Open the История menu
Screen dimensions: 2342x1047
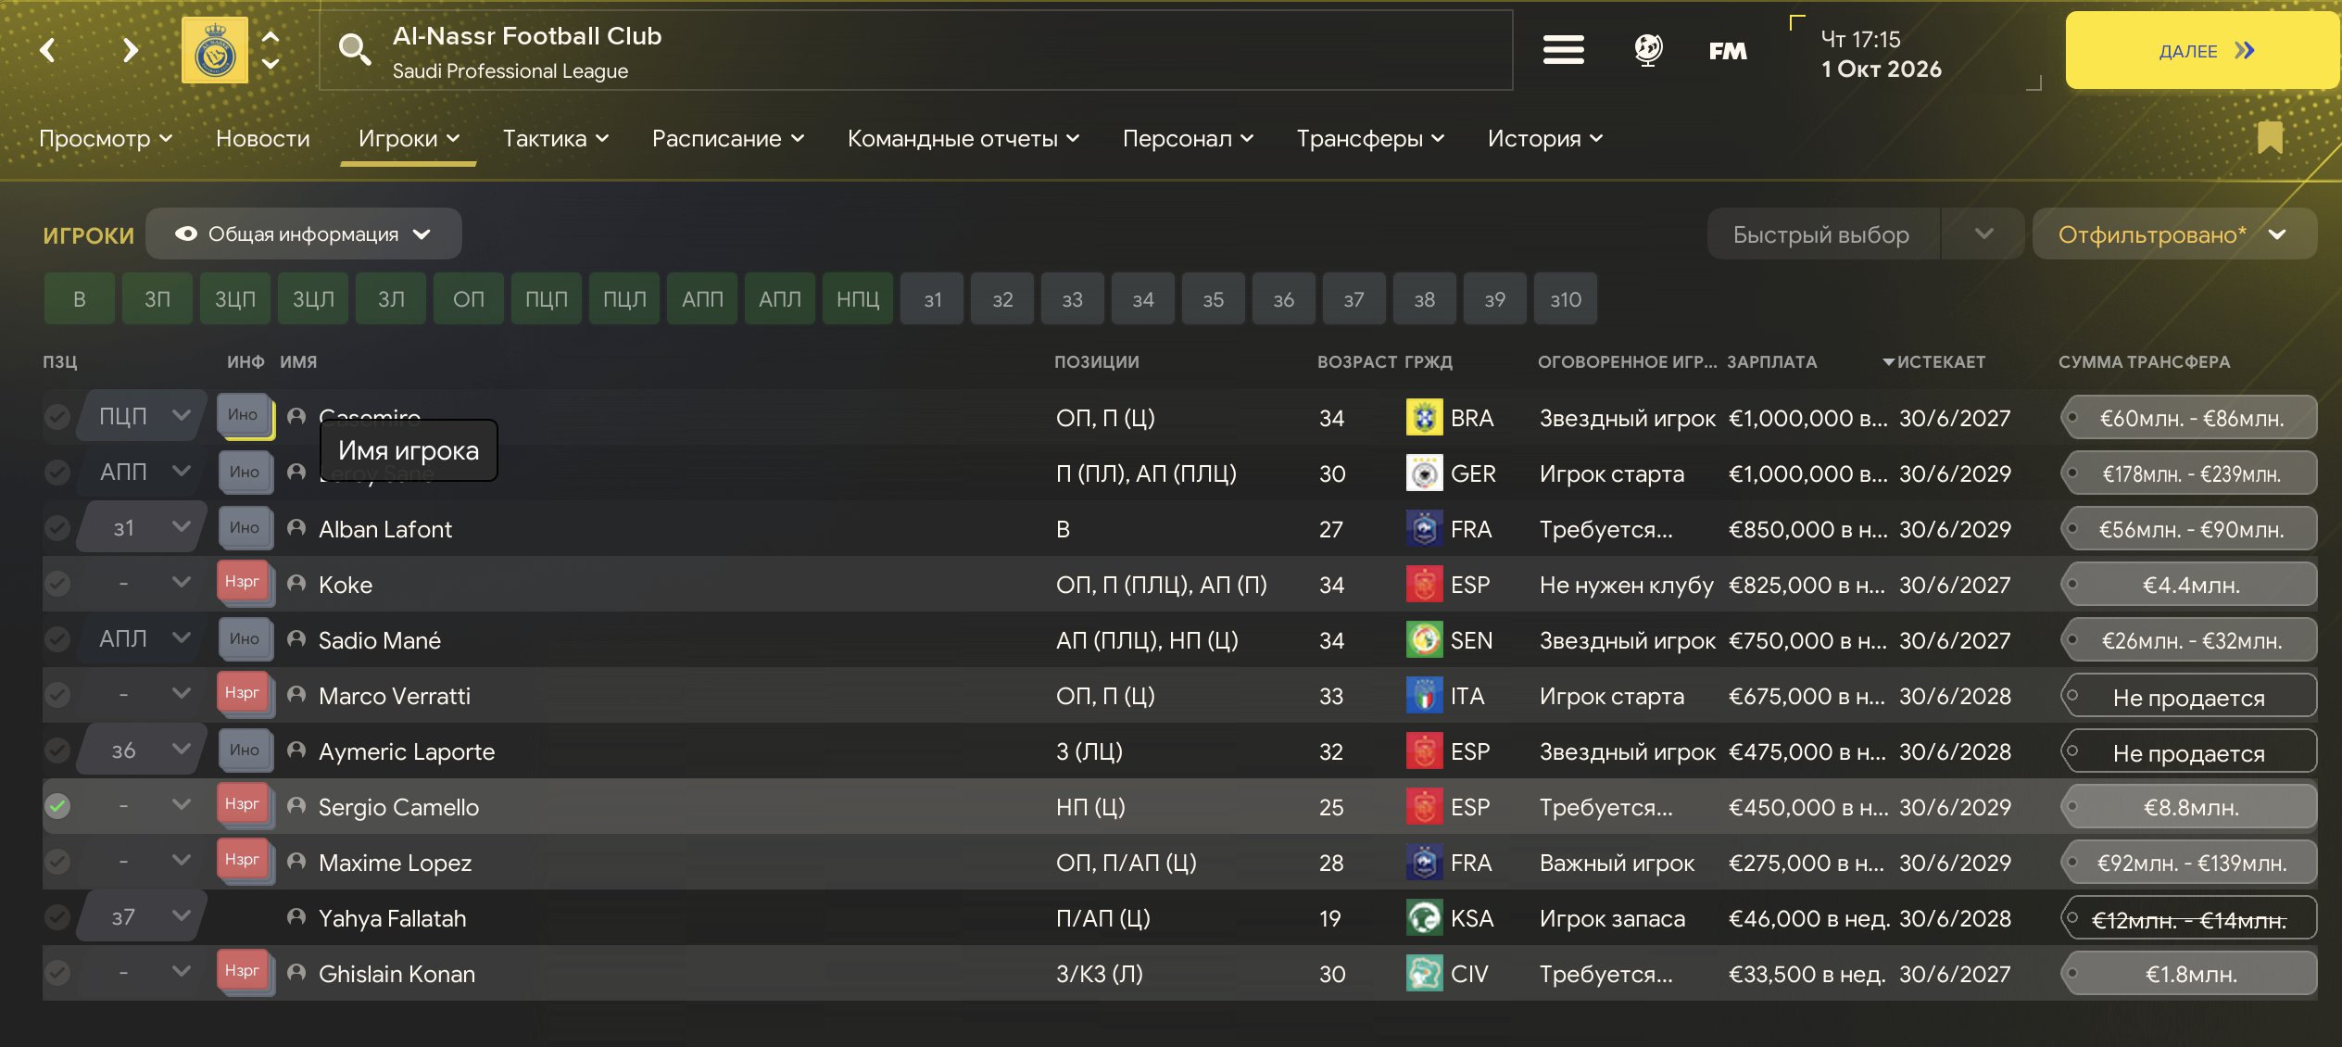pyautogui.click(x=1545, y=138)
